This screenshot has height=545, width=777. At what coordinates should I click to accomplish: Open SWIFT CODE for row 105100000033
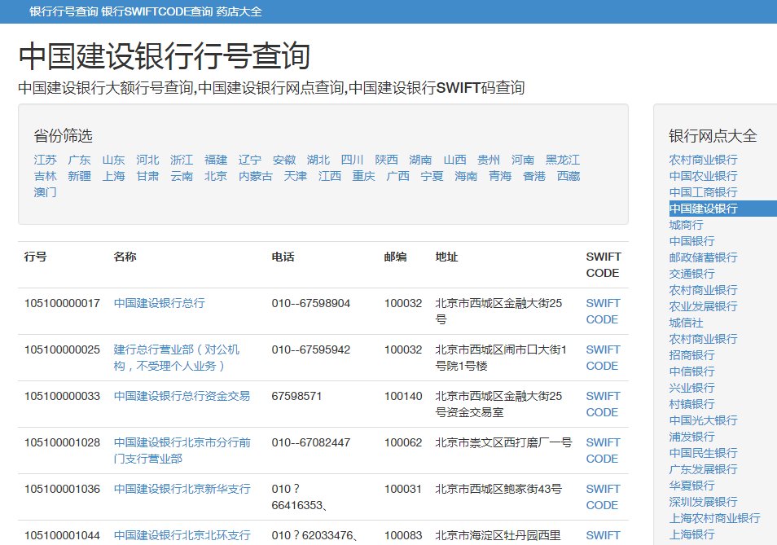point(603,404)
